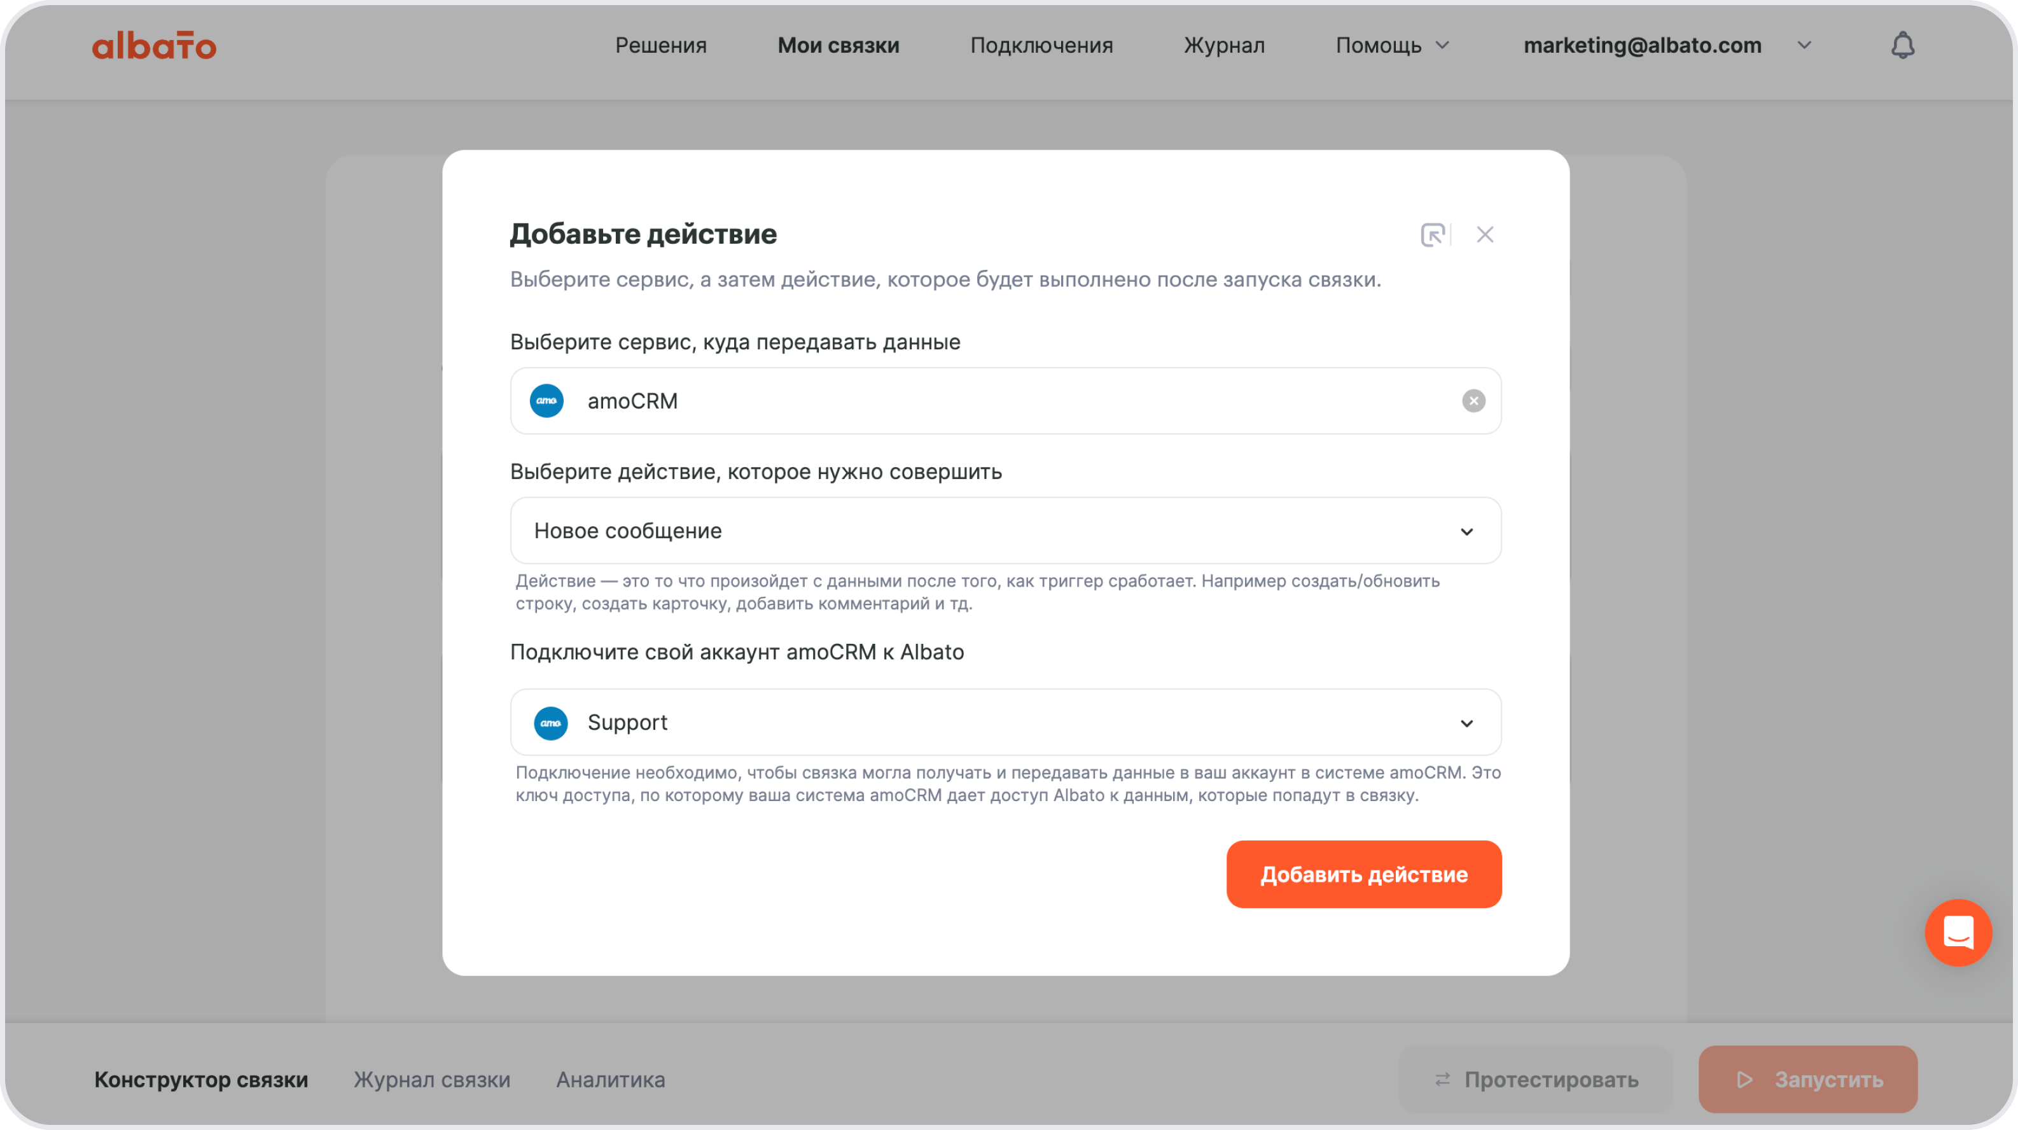Click the test arrows icon in Протестировать
2018x1130 pixels.
1444,1079
